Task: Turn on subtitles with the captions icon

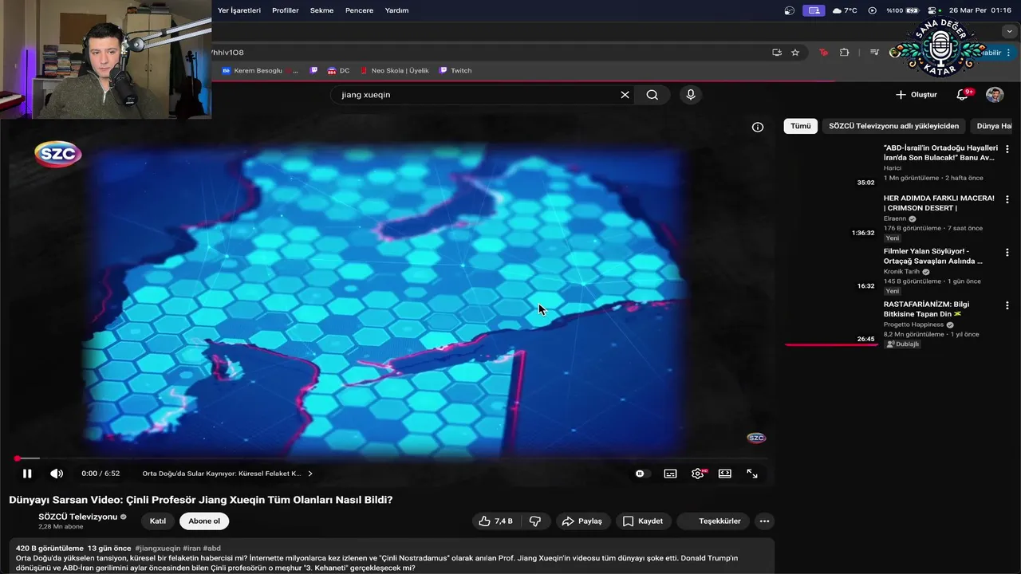Action: coord(670,474)
